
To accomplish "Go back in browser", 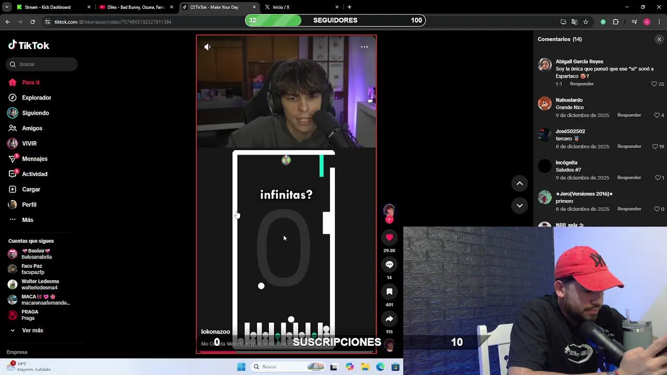I will click(7, 22).
